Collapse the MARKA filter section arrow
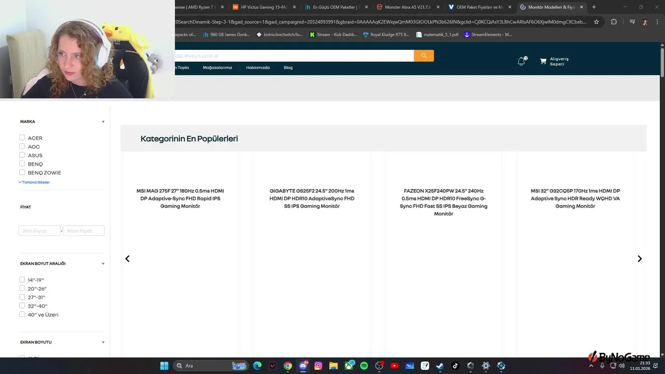The height and width of the screenshot is (374, 665). coord(103,122)
